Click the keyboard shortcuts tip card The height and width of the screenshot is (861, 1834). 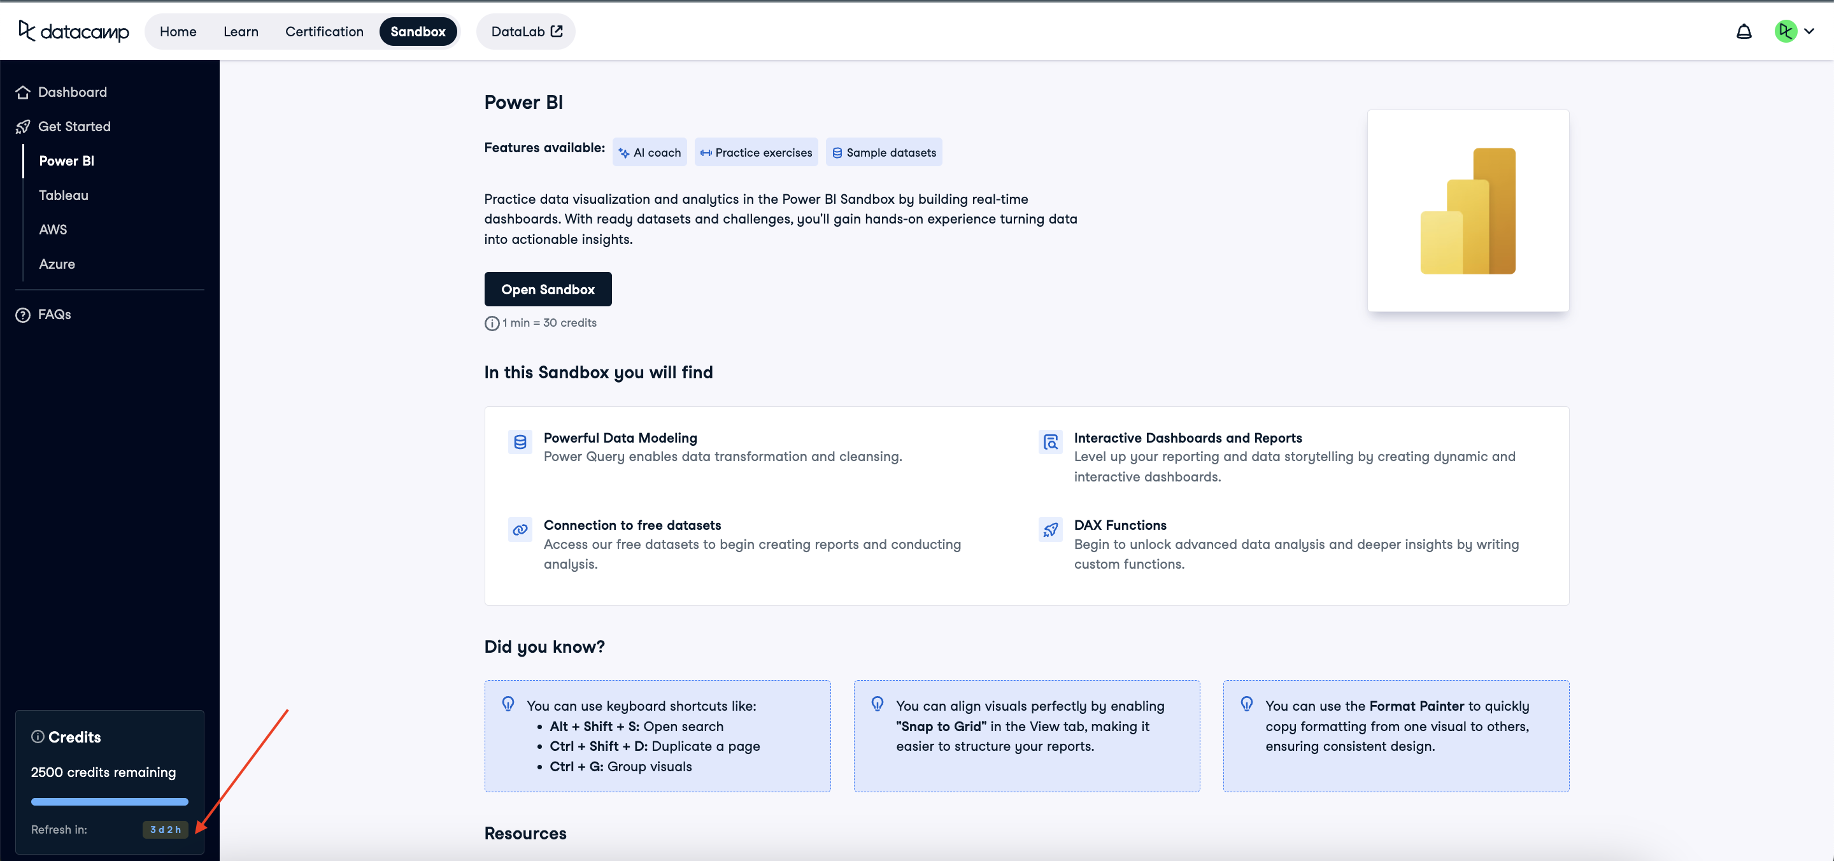657,736
